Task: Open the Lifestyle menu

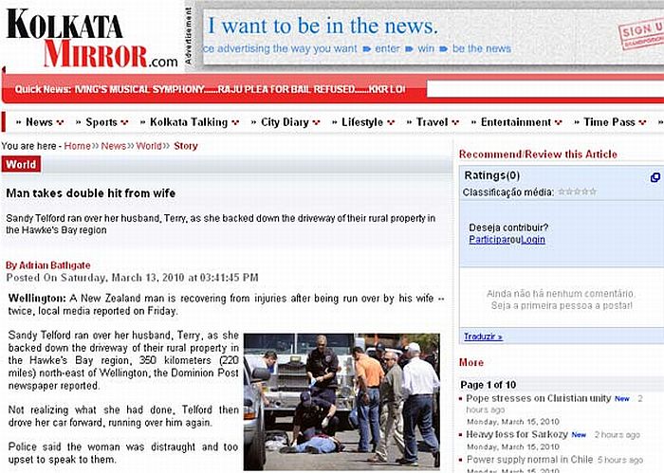Action: [x=362, y=122]
